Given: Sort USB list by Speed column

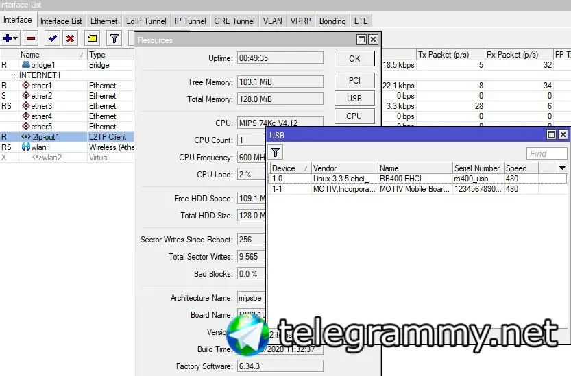Looking at the screenshot, I should coord(521,168).
